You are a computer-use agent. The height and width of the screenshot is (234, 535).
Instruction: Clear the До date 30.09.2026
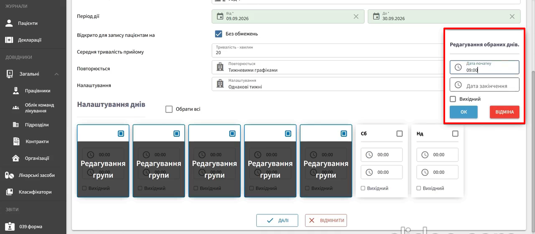pos(512,16)
